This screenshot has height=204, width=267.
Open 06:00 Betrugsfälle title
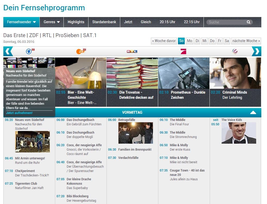(127, 120)
